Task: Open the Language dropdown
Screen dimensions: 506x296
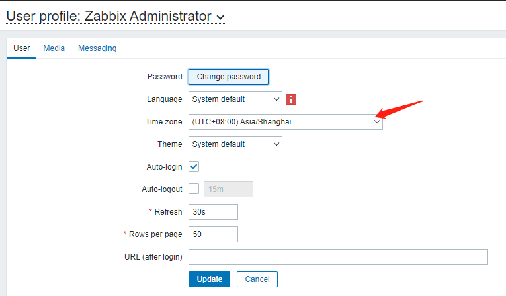Action: (235, 99)
